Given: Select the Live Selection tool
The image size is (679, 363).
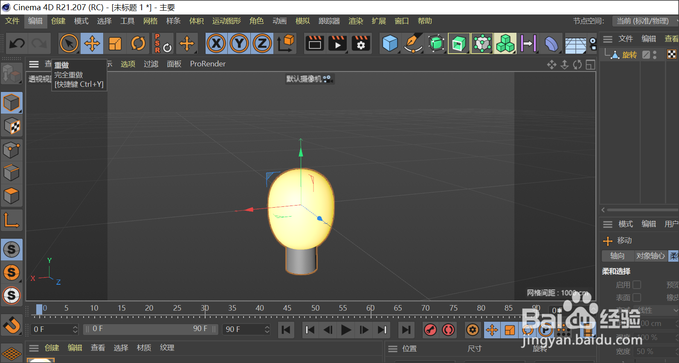Looking at the screenshot, I should tap(69, 43).
